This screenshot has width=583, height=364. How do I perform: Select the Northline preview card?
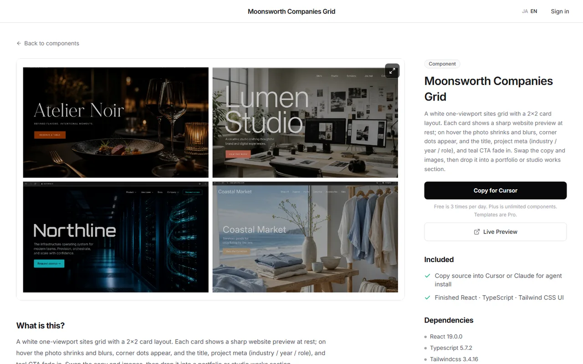[116, 237]
